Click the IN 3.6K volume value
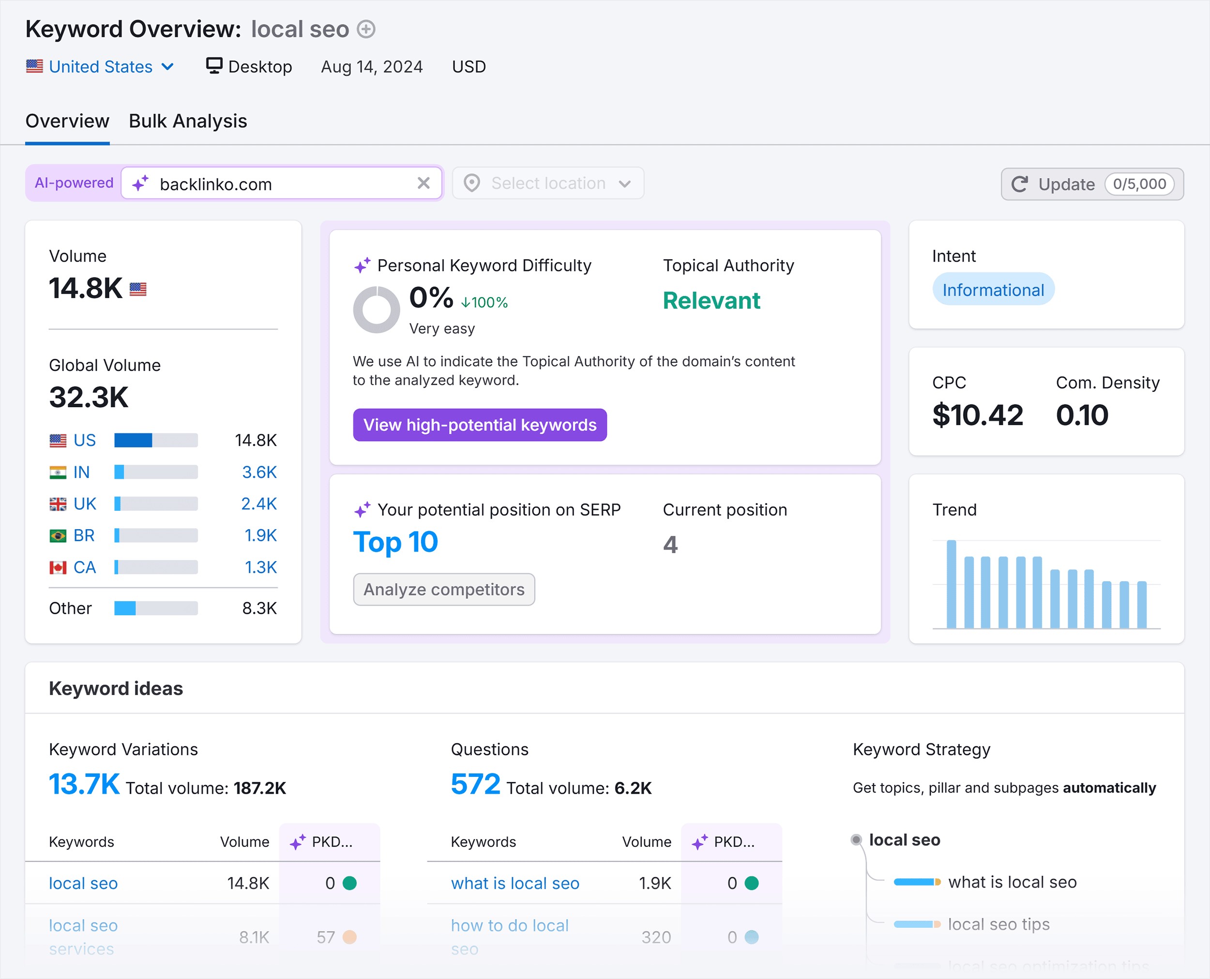This screenshot has width=1210, height=979. point(259,472)
